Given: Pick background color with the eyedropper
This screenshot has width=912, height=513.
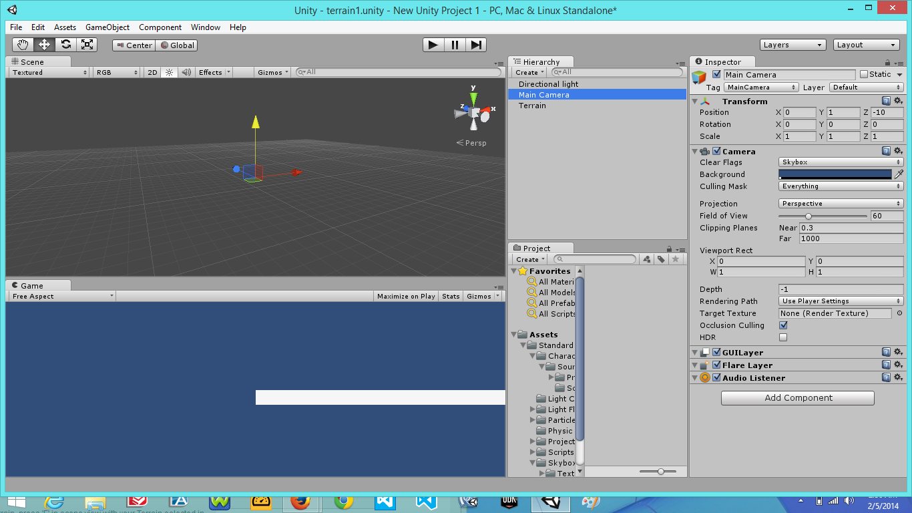Looking at the screenshot, I should [x=899, y=174].
